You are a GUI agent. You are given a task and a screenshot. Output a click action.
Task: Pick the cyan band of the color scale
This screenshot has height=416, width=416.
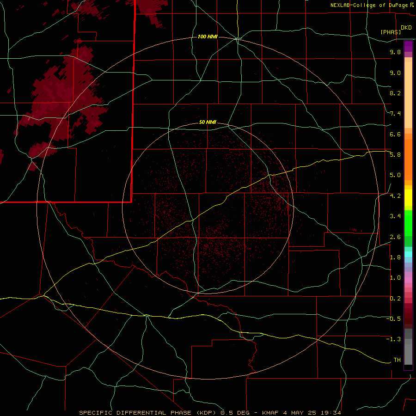408,254
